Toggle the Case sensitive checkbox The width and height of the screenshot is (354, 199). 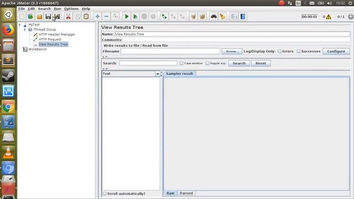[x=181, y=64]
